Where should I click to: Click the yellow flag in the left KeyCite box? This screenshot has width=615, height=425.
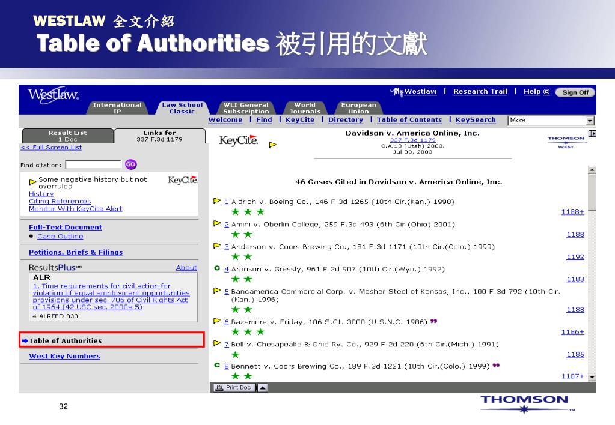click(x=33, y=182)
